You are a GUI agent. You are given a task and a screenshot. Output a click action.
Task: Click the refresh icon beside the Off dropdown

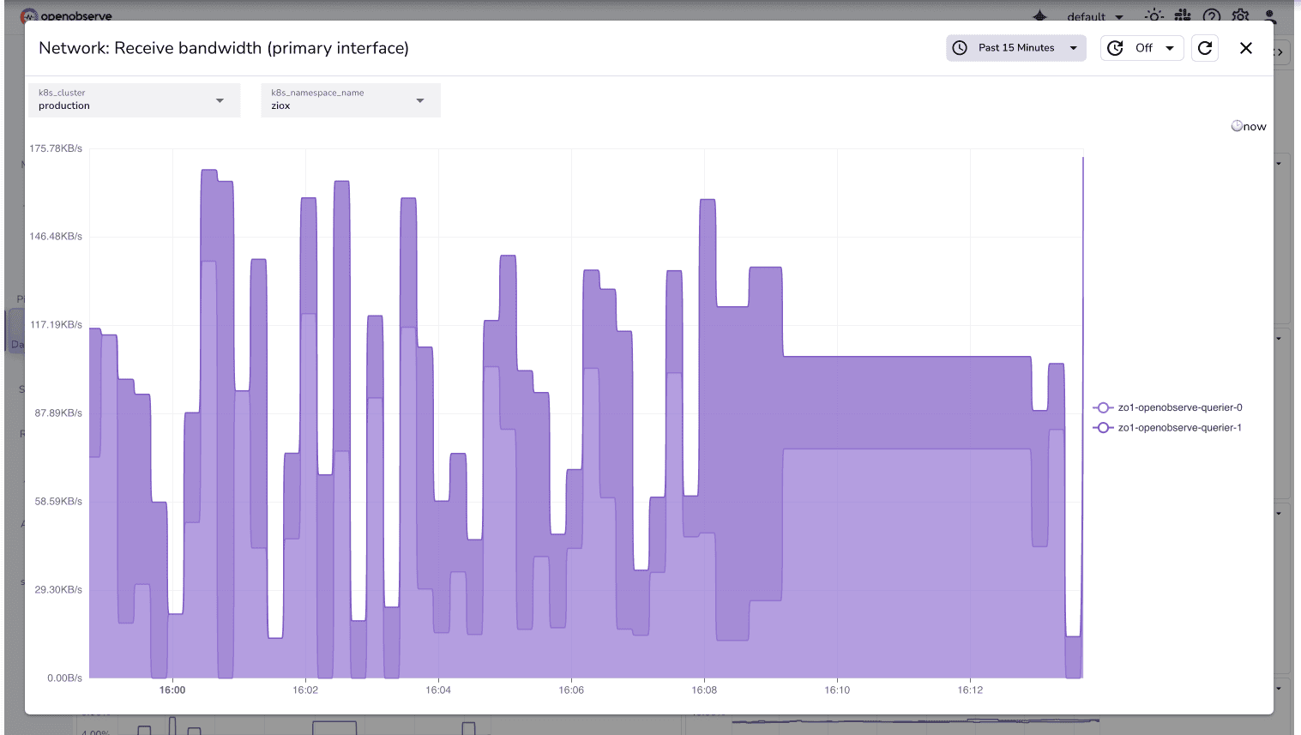point(1204,47)
